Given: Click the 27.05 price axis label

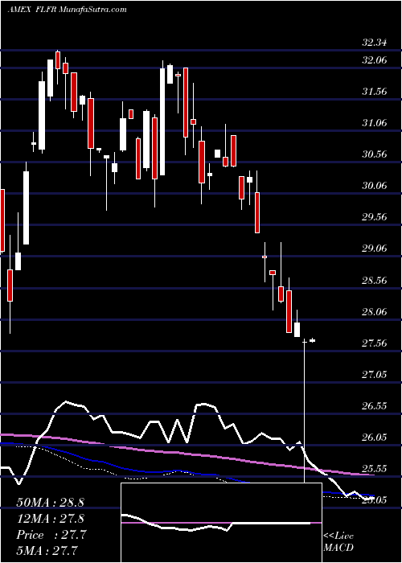Looking at the screenshot, I should pyautogui.click(x=375, y=375).
